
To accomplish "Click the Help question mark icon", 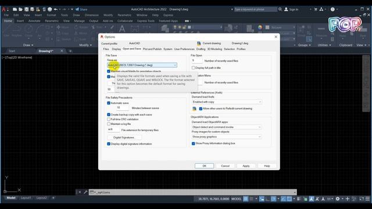I will tap(332, 9).
